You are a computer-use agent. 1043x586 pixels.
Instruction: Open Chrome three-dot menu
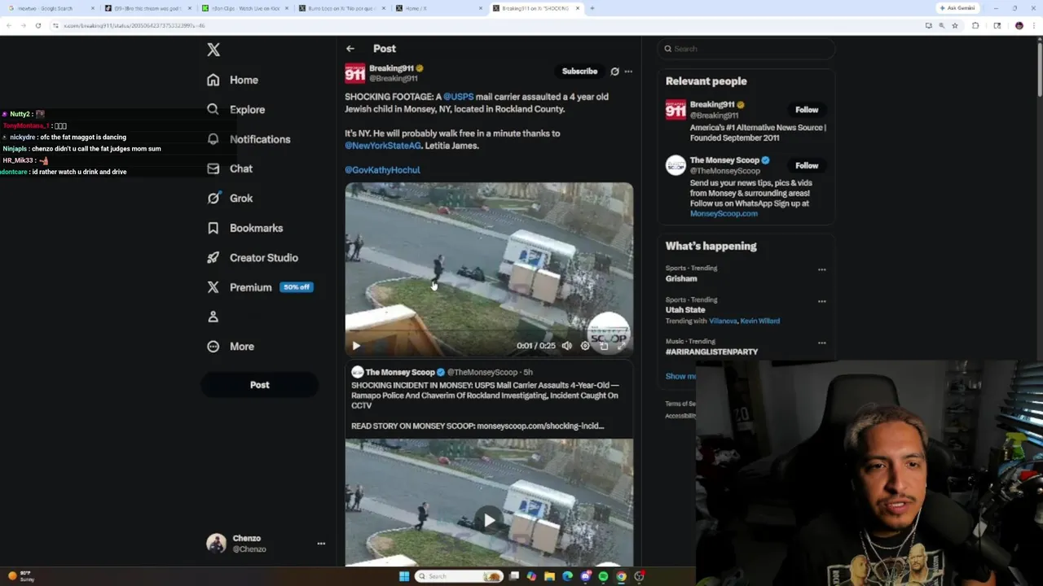click(1033, 25)
